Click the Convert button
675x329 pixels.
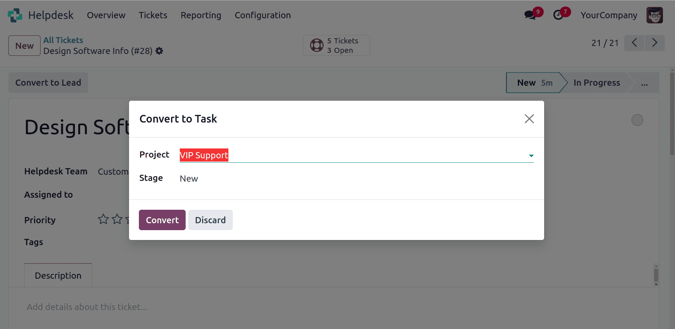pyautogui.click(x=162, y=220)
